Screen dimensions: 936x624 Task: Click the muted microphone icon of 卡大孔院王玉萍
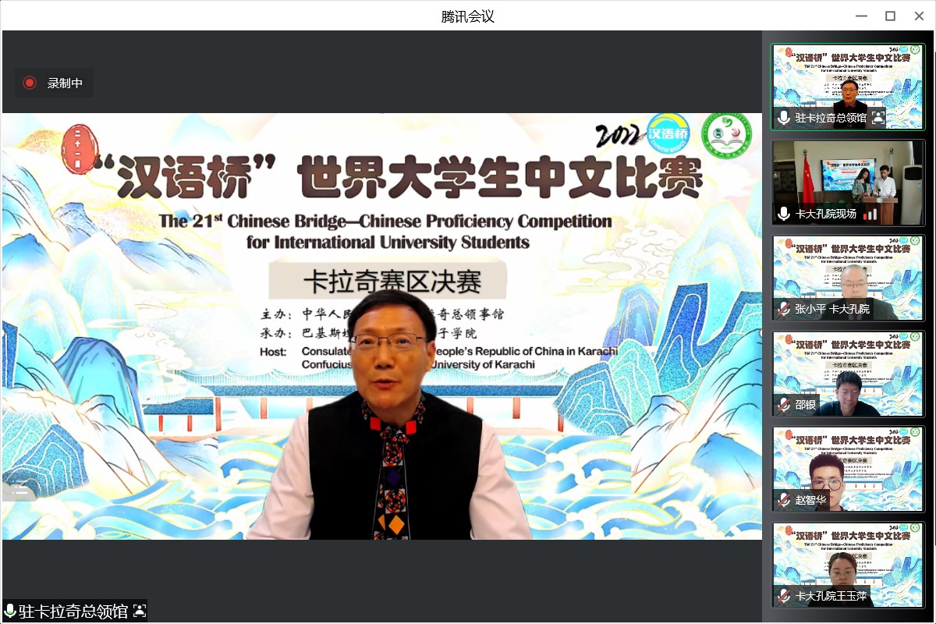pyautogui.click(x=784, y=596)
